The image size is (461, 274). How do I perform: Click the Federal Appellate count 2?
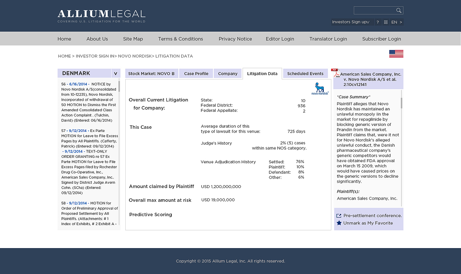(x=304, y=111)
